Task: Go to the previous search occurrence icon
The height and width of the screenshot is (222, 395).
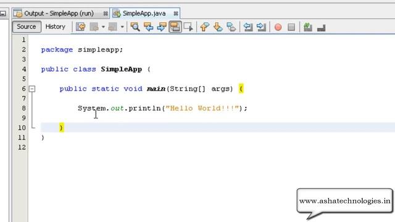Action: [149, 27]
